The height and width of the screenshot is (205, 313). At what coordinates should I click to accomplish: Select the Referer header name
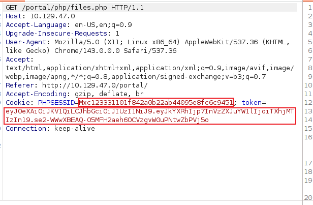tap(20, 85)
